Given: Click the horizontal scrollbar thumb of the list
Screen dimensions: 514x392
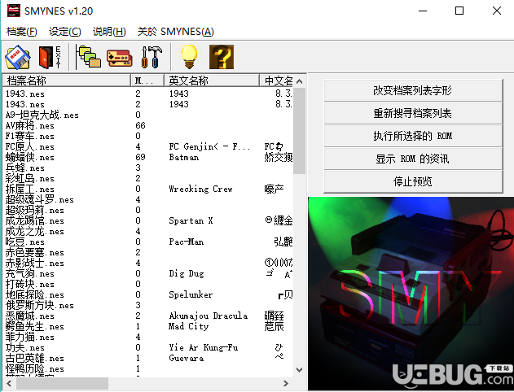Looking at the screenshot, I should pyautogui.click(x=62, y=383).
